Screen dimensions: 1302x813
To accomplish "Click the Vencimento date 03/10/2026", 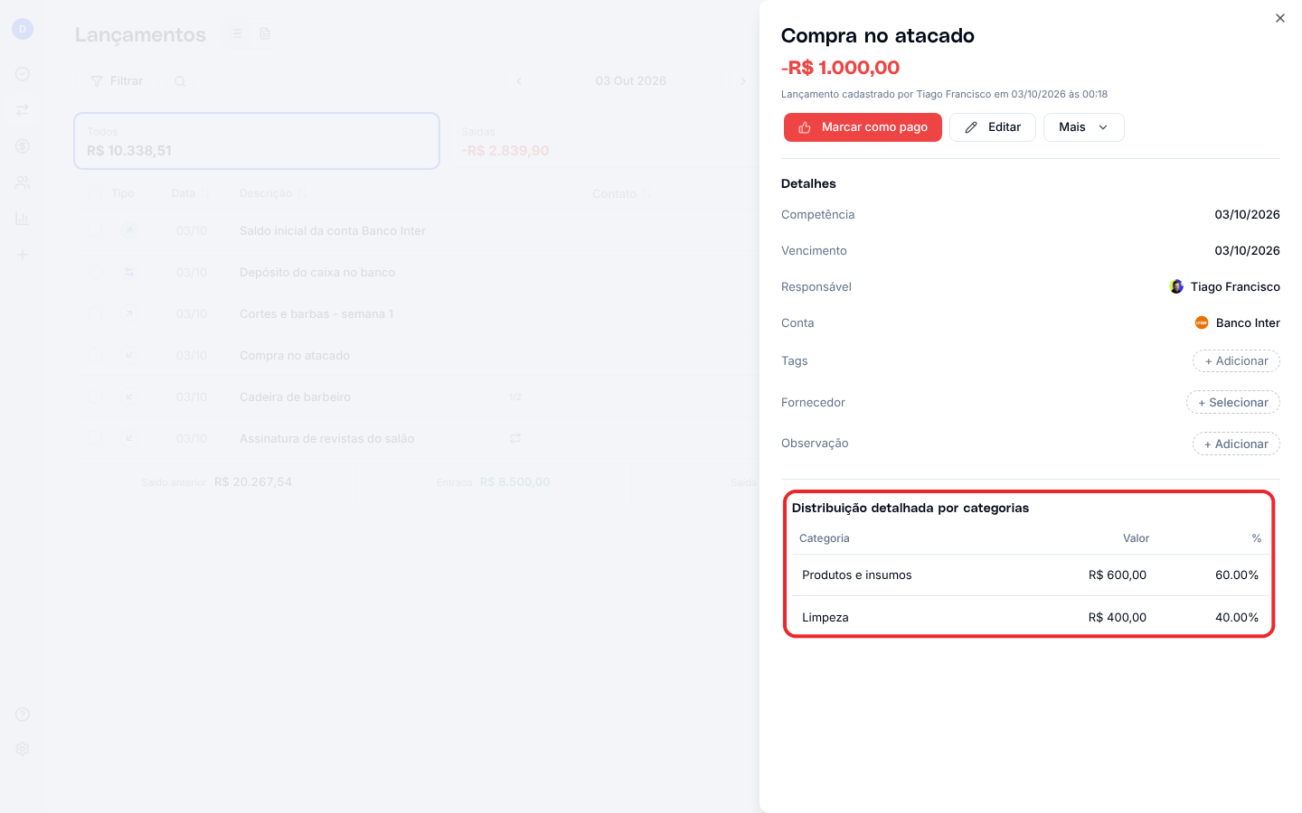I will [1247, 251].
